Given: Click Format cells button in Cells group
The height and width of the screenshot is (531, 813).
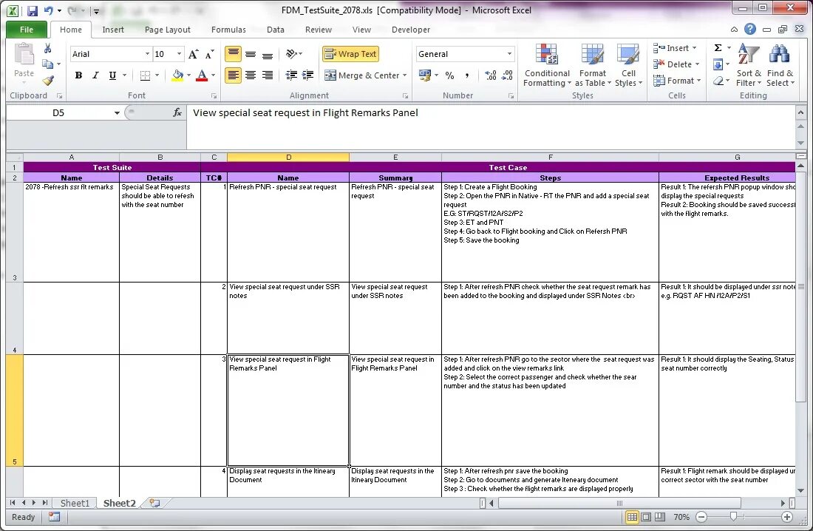Looking at the screenshot, I should pos(677,81).
